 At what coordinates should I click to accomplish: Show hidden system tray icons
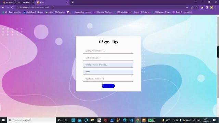tap(173, 120)
